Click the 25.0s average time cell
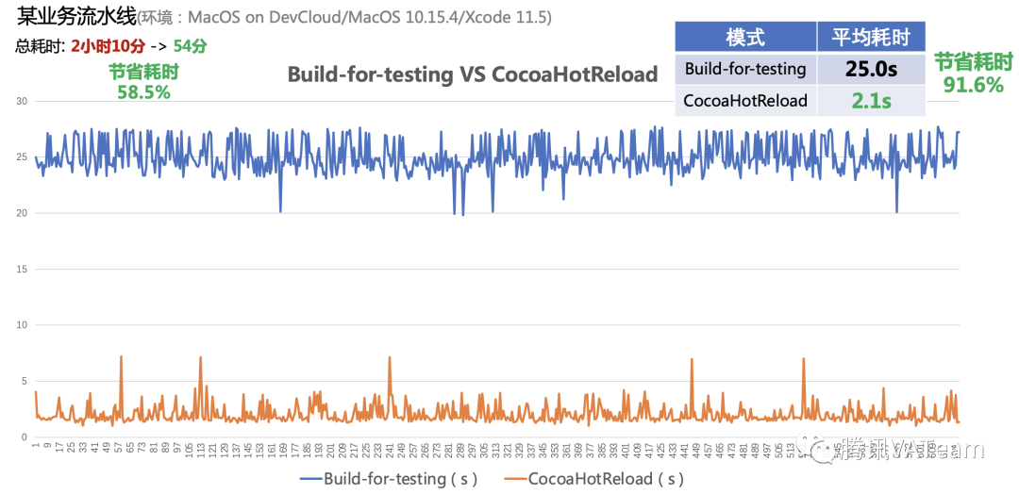 pos(870,68)
